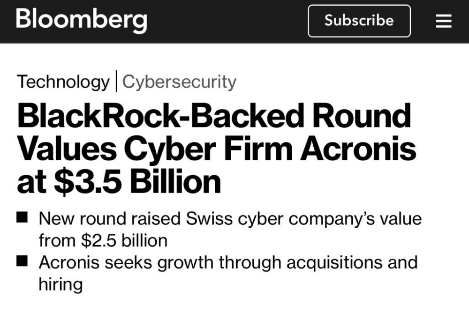Click the divider between Technology and Cybersecurity
This screenshot has height=313, width=469.
[116, 82]
